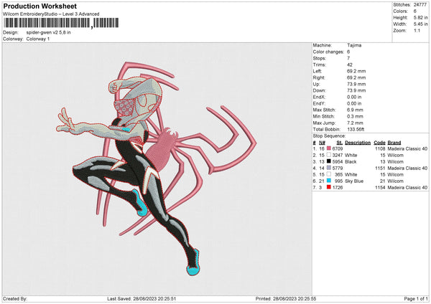
Task: Click the Machine value Tajima
Action: tap(354, 45)
